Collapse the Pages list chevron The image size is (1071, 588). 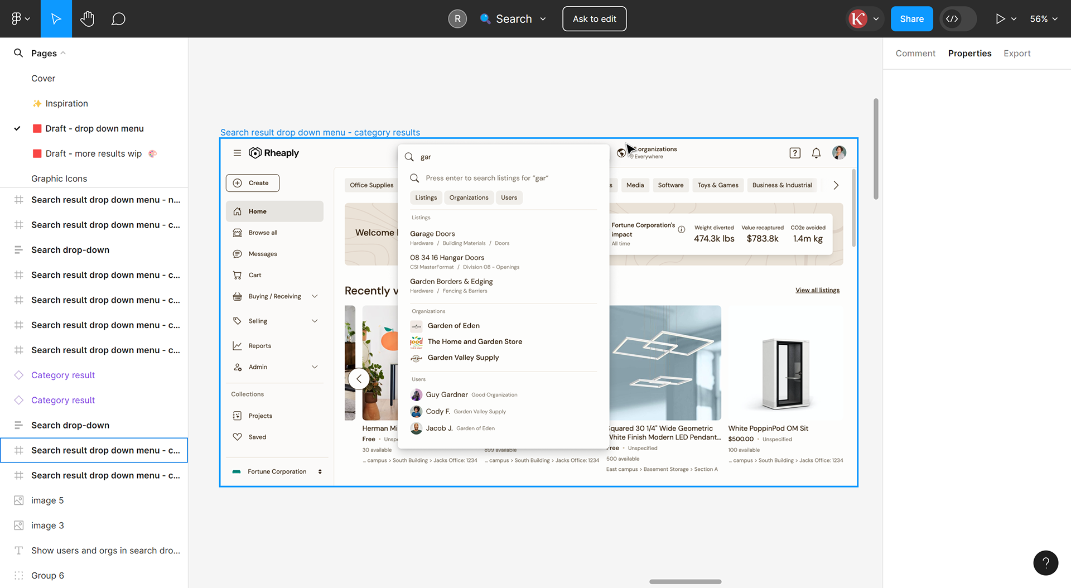(63, 53)
